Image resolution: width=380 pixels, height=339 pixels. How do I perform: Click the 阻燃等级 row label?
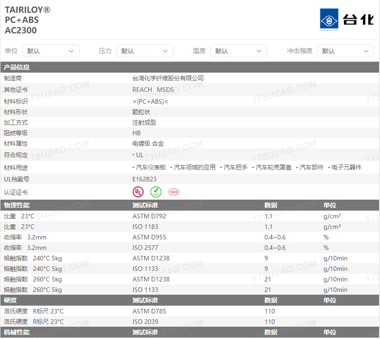point(16,133)
